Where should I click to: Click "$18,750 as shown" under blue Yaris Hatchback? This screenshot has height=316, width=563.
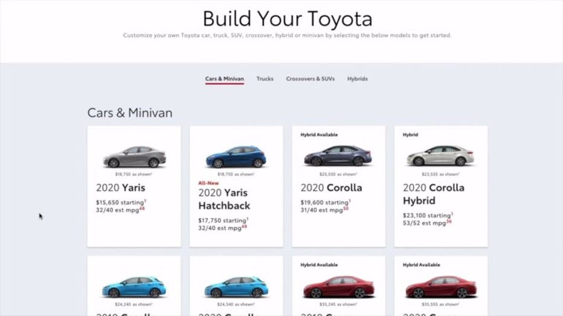click(x=236, y=174)
